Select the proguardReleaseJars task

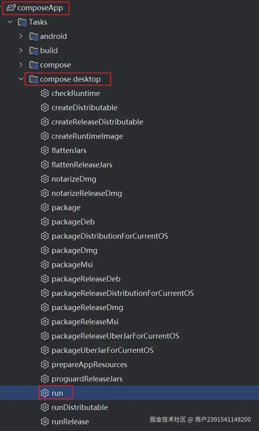87,379
